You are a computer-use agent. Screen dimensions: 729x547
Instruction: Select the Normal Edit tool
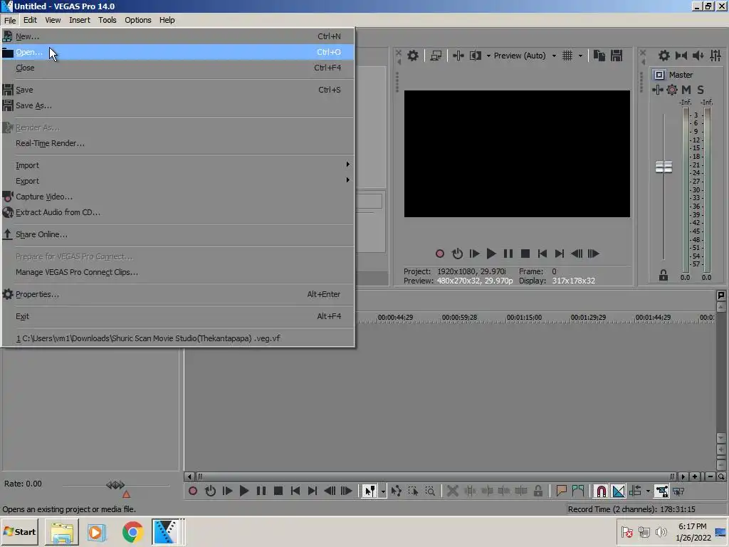click(369, 491)
